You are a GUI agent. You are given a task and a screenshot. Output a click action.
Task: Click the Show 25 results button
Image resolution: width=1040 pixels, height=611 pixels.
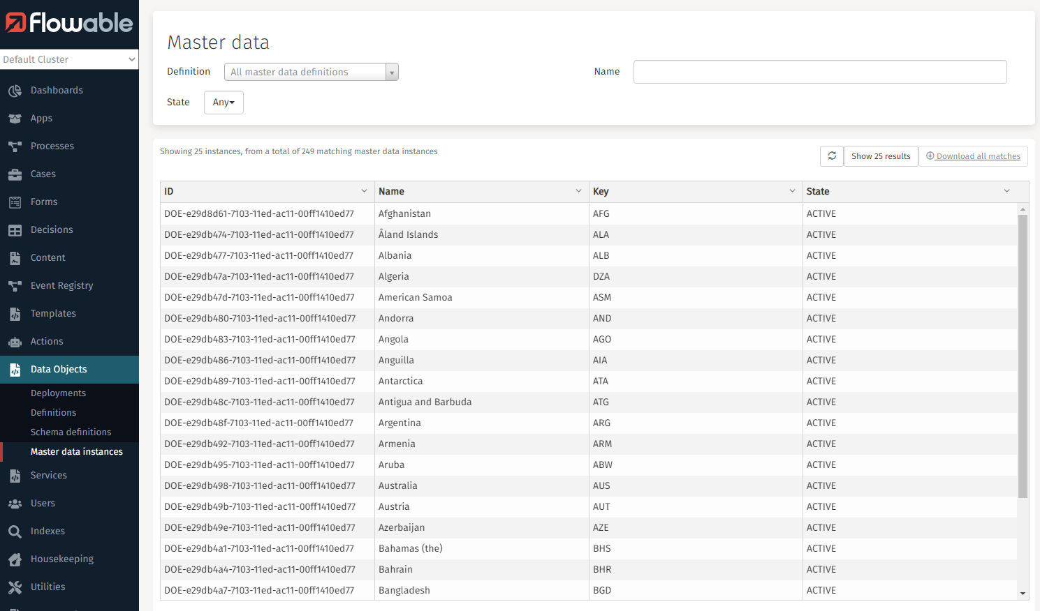pos(881,156)
